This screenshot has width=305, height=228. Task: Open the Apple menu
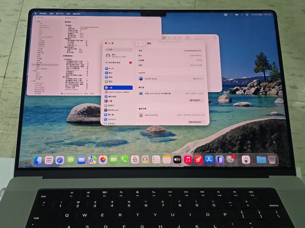(x=36, y=14)
